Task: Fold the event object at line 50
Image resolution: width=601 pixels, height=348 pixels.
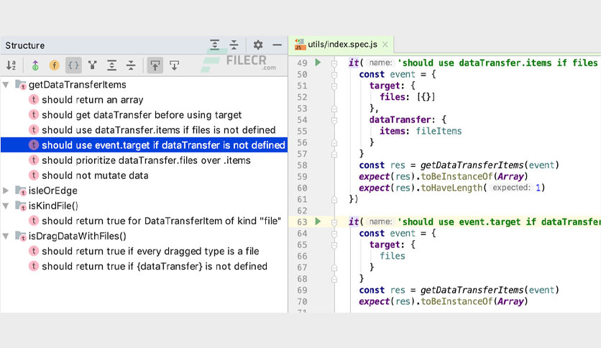Action: (334, 74)
